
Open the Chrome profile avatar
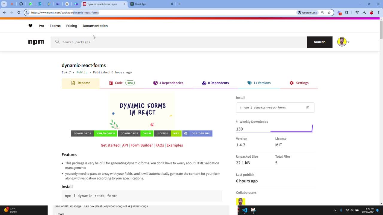coord(371,13)
